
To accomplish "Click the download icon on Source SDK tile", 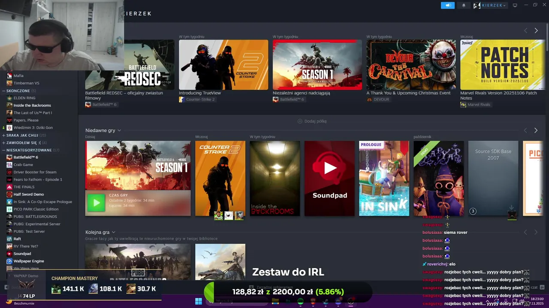I will tap(512, 208).
